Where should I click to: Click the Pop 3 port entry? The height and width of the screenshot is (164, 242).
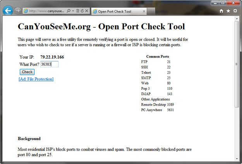[156, 89]
